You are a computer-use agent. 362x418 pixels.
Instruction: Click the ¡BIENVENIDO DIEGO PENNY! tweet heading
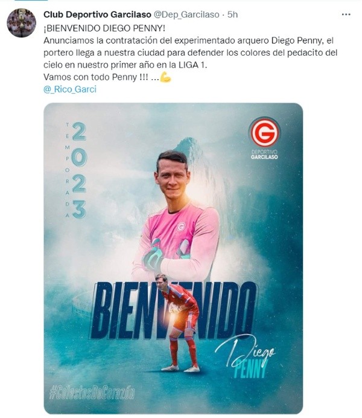[x=104, y=28]
